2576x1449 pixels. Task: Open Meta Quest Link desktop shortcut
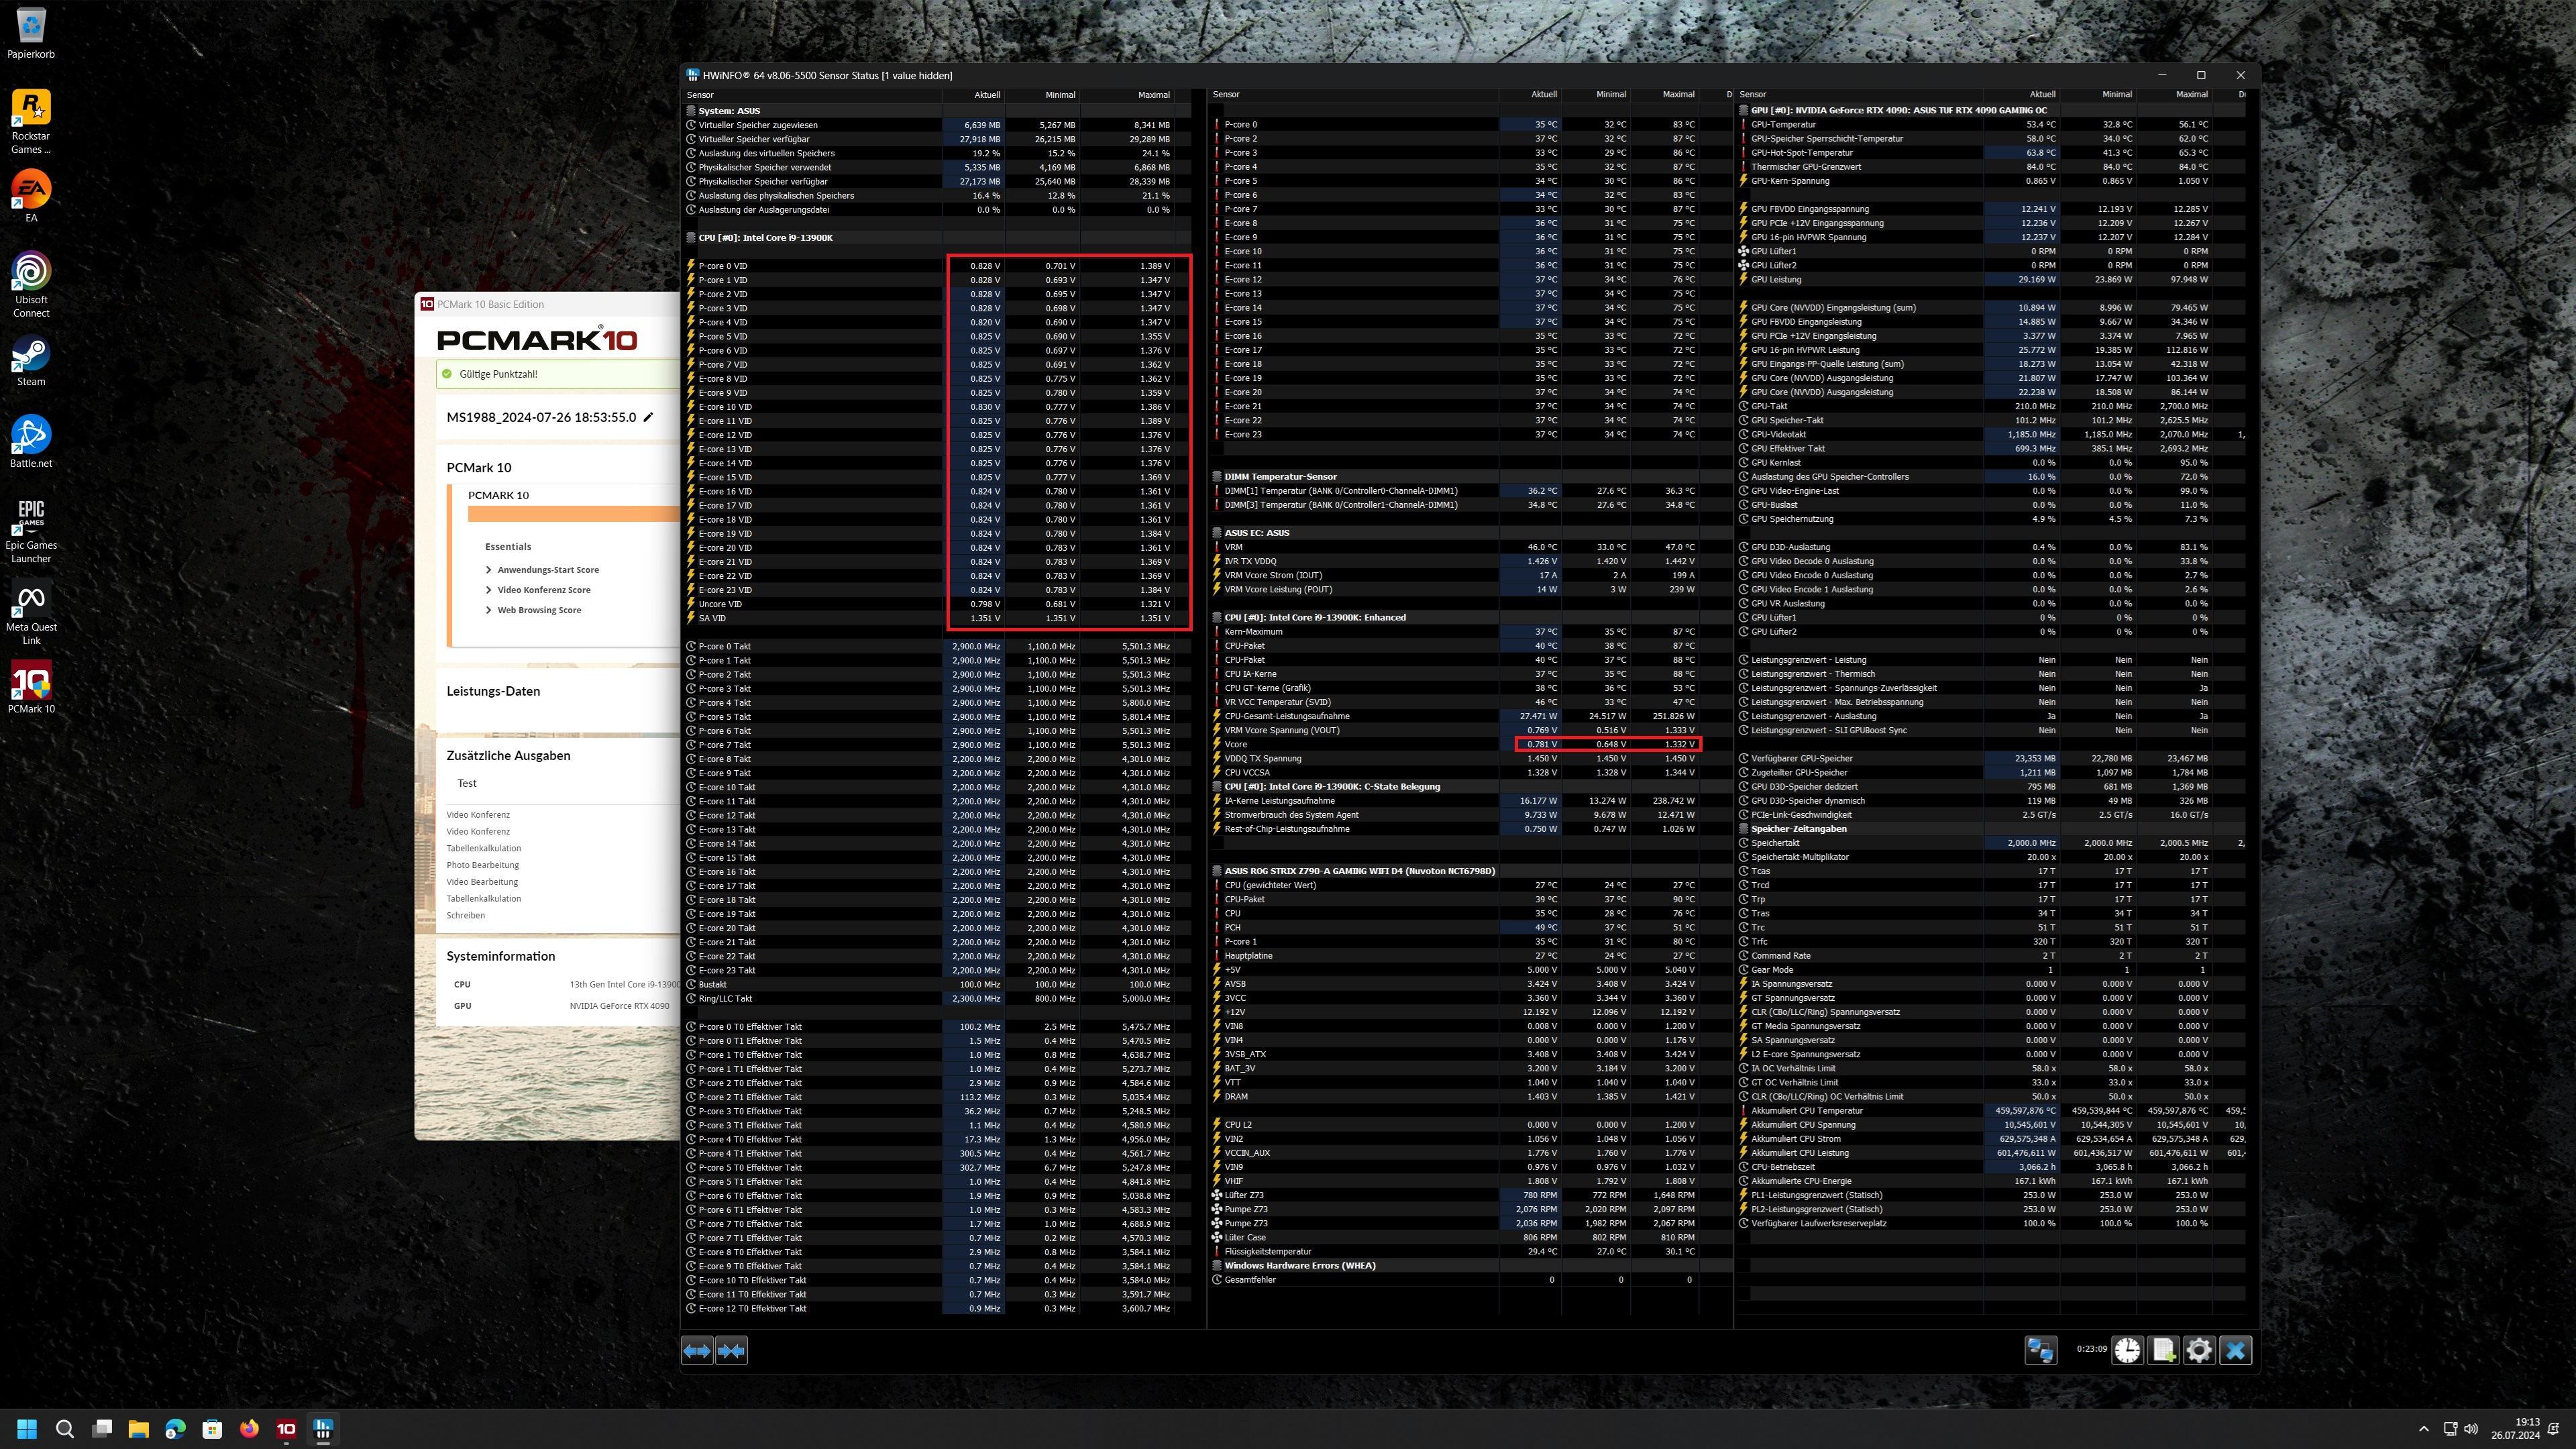[x=31, y=613]
